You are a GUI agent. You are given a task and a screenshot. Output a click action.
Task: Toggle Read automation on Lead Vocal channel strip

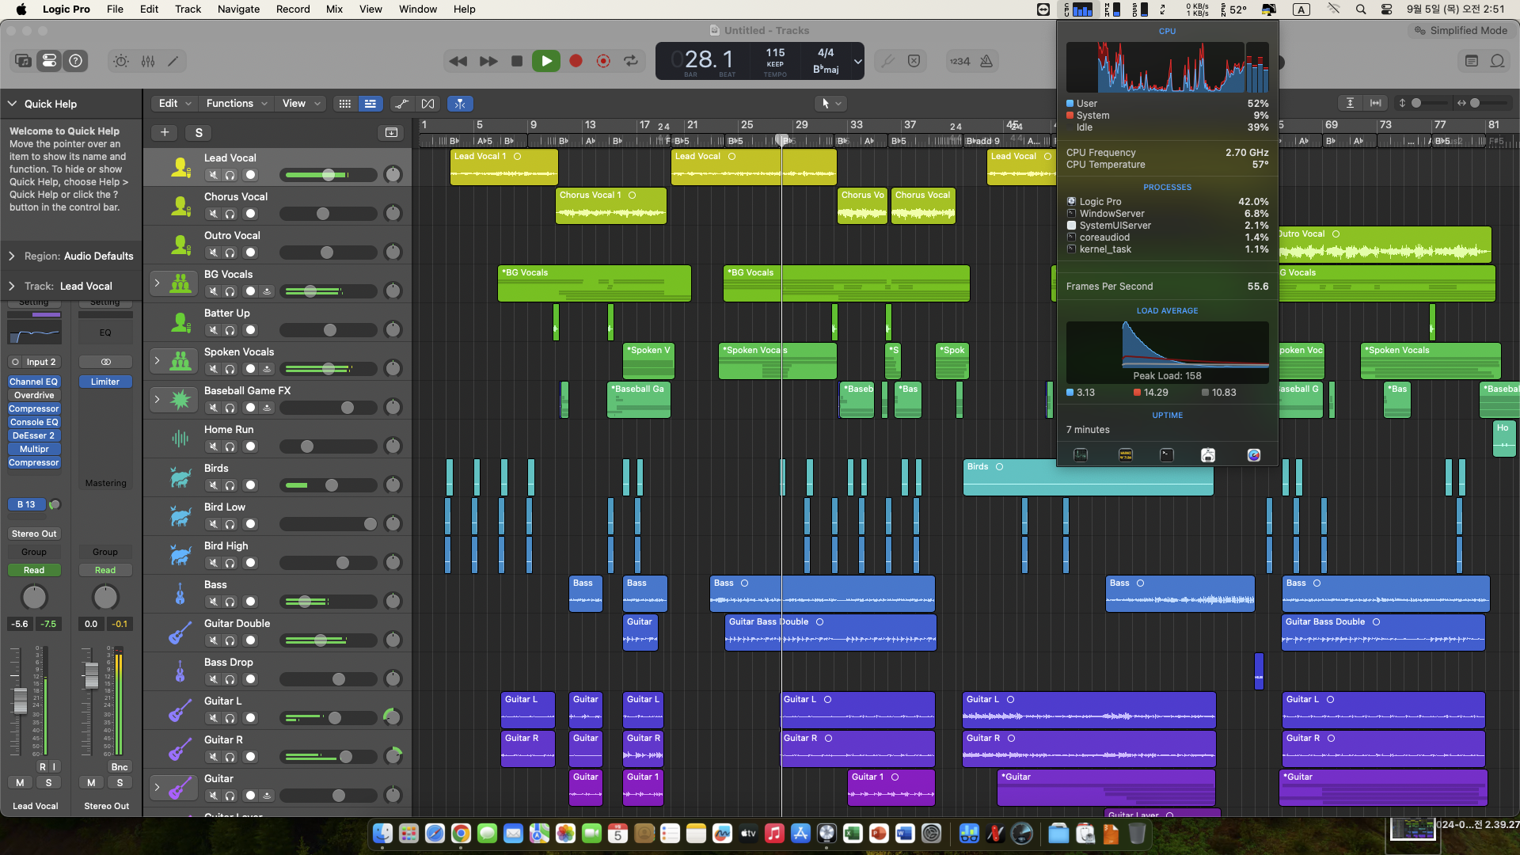tap(33, 570)
